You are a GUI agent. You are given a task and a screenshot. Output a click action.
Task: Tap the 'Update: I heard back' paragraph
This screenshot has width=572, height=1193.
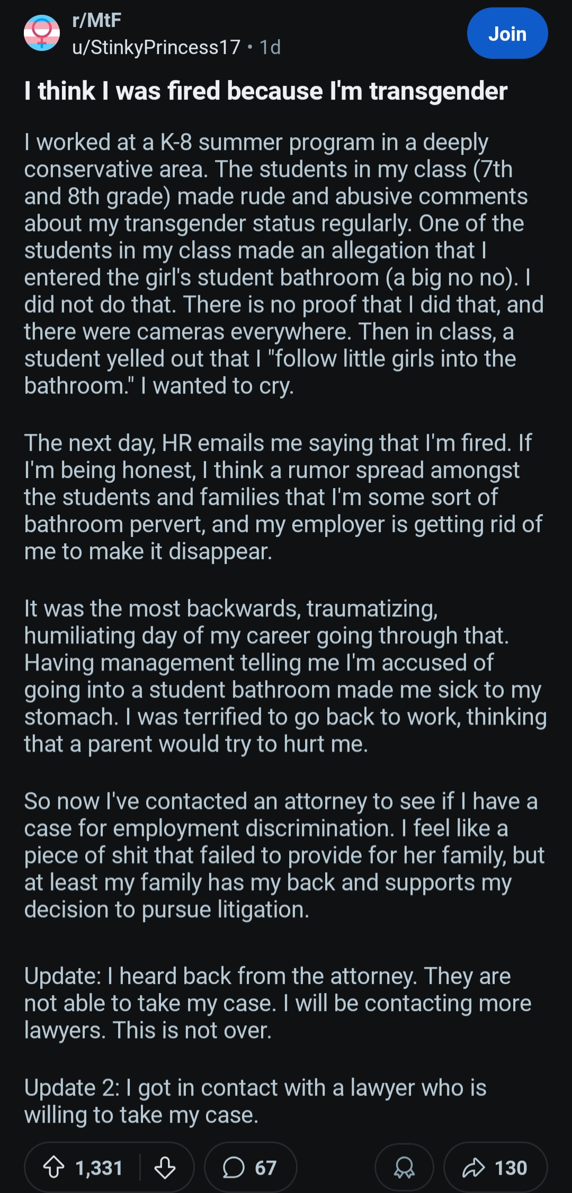point(278,1003)
